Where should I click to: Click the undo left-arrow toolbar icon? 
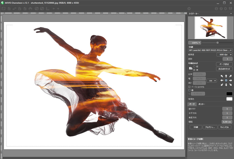click(53, 9)
